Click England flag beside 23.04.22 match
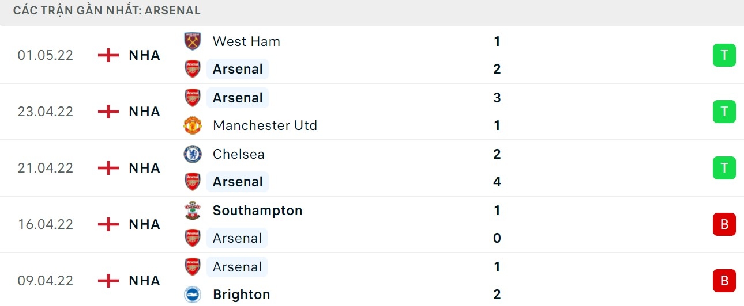 (x=108, y=112)
